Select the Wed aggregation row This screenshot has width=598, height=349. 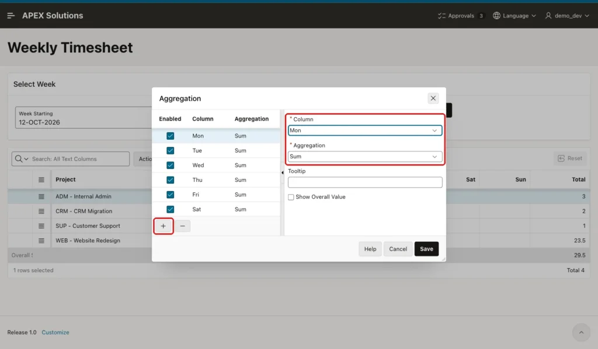(x=216, y=165)
